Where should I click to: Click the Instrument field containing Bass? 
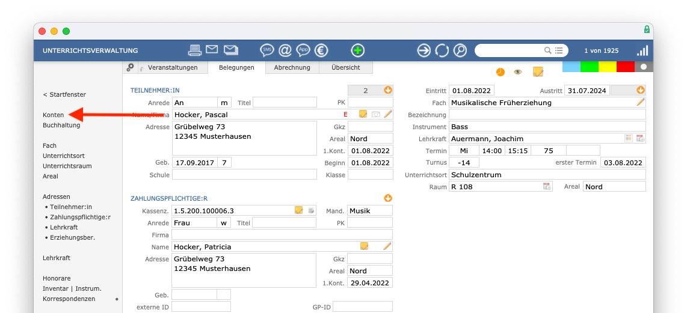[x=547, y=127]
